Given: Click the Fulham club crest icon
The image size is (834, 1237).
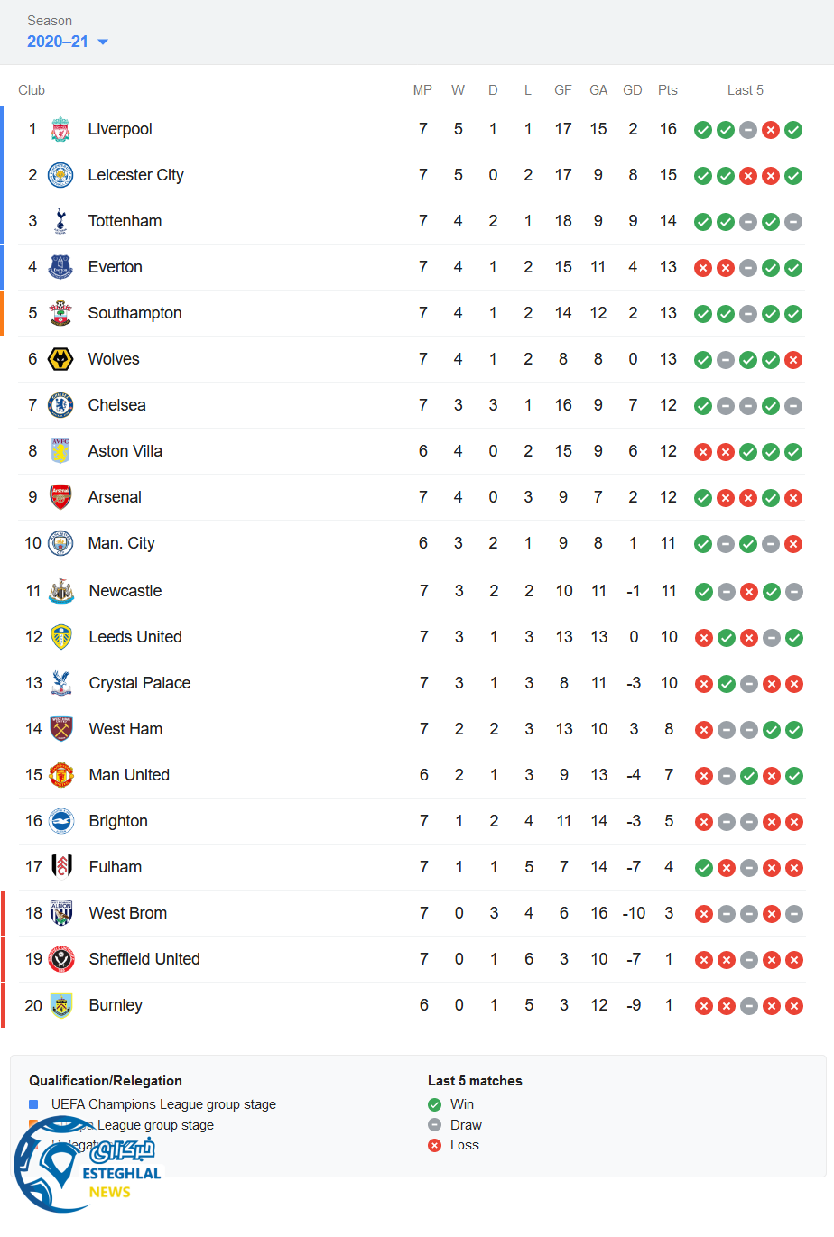Looking at the screenshot, I should coord(61,867).
